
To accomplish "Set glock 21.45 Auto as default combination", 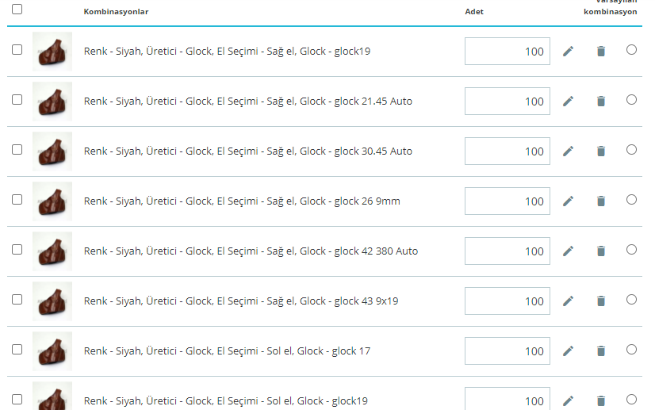I will click(x=631, y=99).
